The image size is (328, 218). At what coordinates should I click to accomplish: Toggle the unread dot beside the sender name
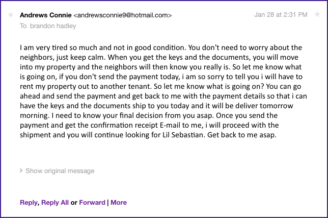pos(11,15)
